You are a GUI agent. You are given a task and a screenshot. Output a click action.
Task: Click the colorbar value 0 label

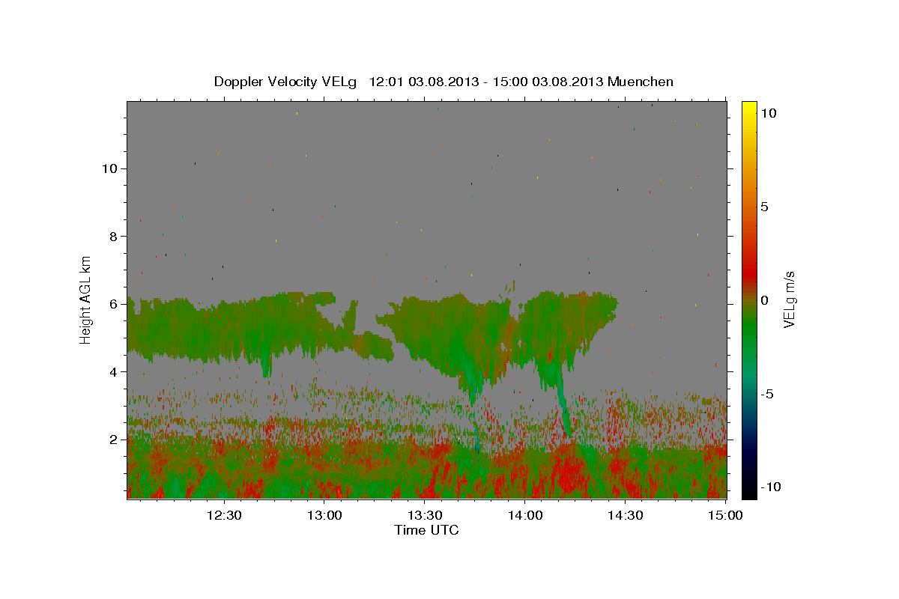click(x=765, y=300)
